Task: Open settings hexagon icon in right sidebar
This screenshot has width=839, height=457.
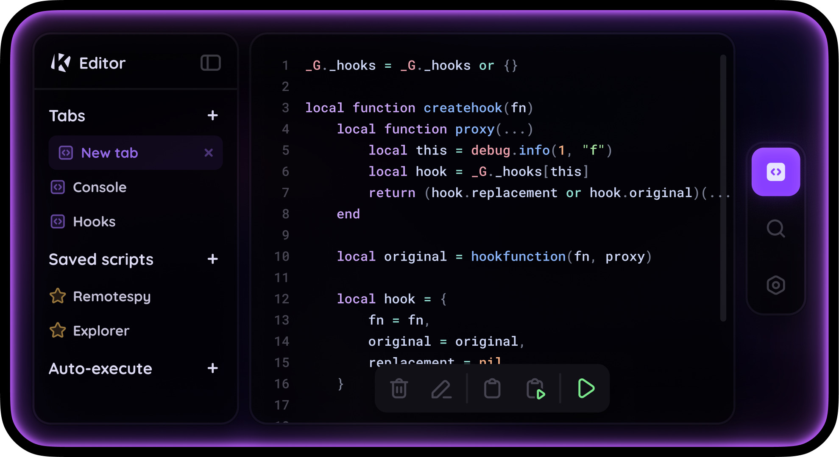Action: pyautogui.click(x=775, y=285)
